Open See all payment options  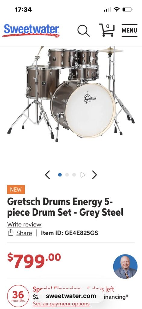tap(61, 304)
